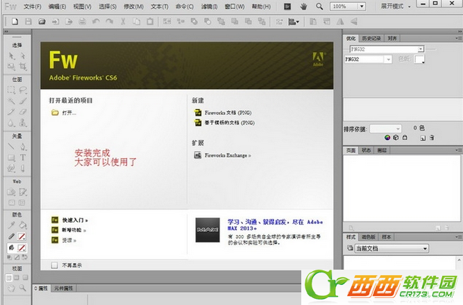The image size is (463, 305).
Task: Open the 新增功能 link
Action: point(74,230)
